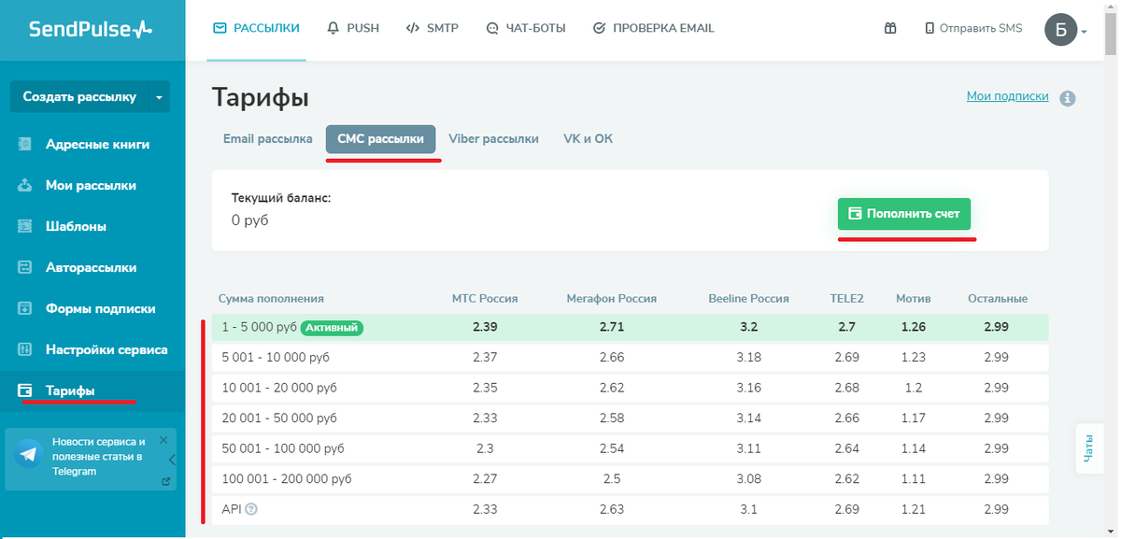Click the Мегафон price '2.5'

pyautogui.click(x=612, y=479)
